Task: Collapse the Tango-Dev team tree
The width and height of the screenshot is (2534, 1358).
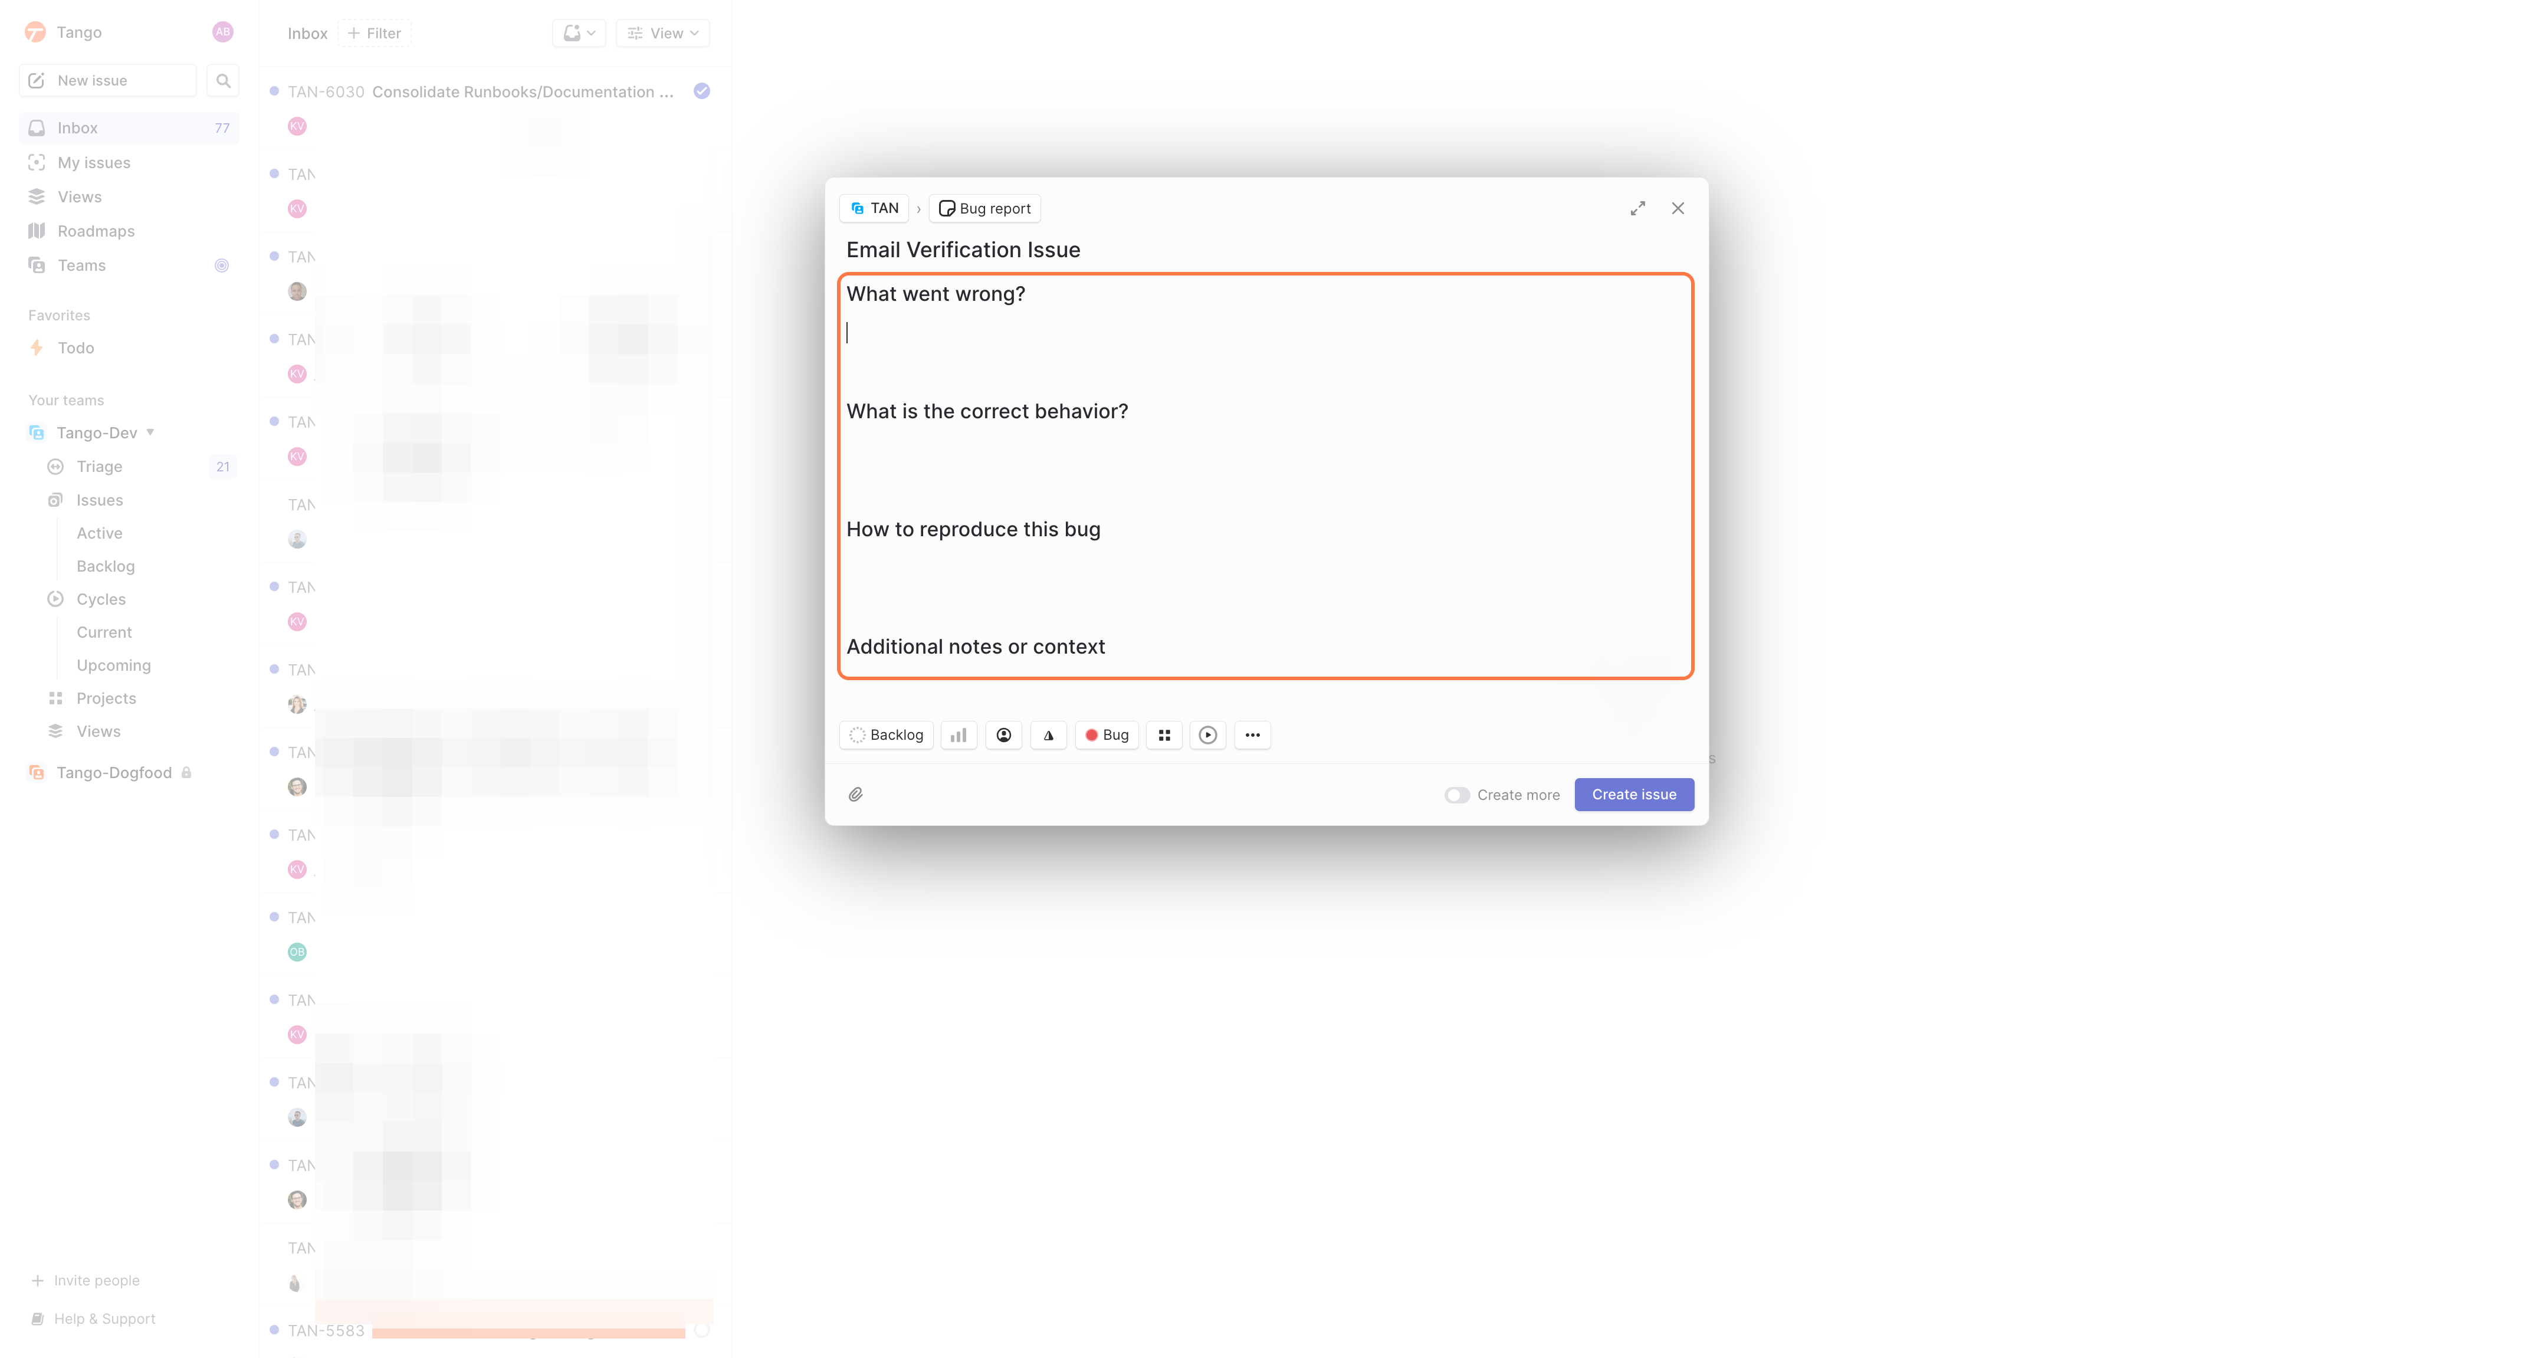Action: [x=150, y=432]
